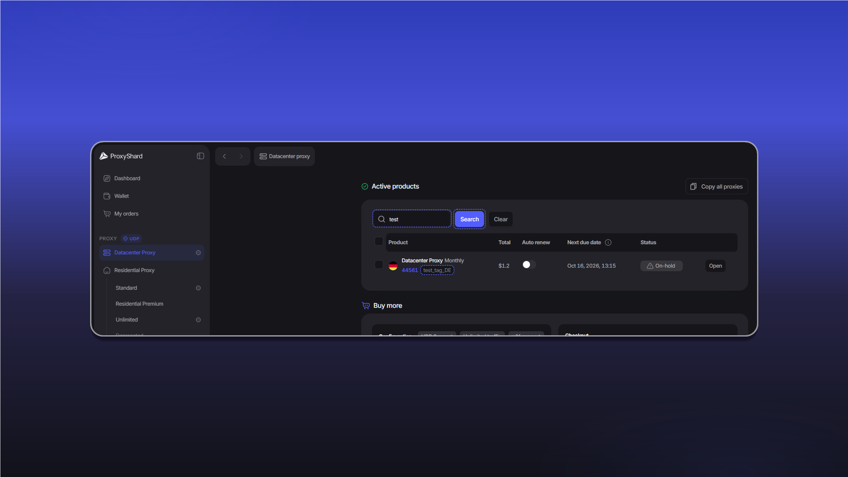Viewport: 848px width, 477px height.
Task: Click the Wallet sidebar icon
Action: (x=107, y=196)
